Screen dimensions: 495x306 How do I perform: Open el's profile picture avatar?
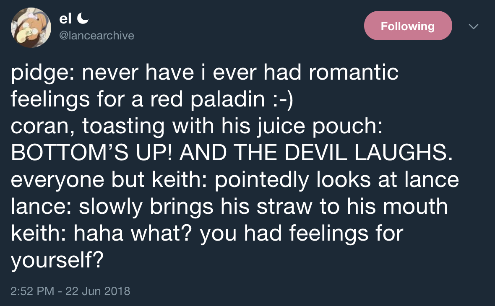31,28
